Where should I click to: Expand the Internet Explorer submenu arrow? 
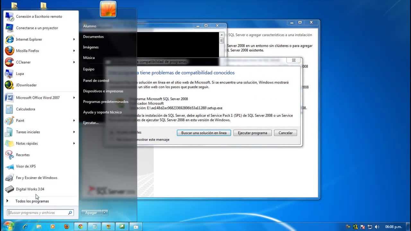click(x=74, y=39)
